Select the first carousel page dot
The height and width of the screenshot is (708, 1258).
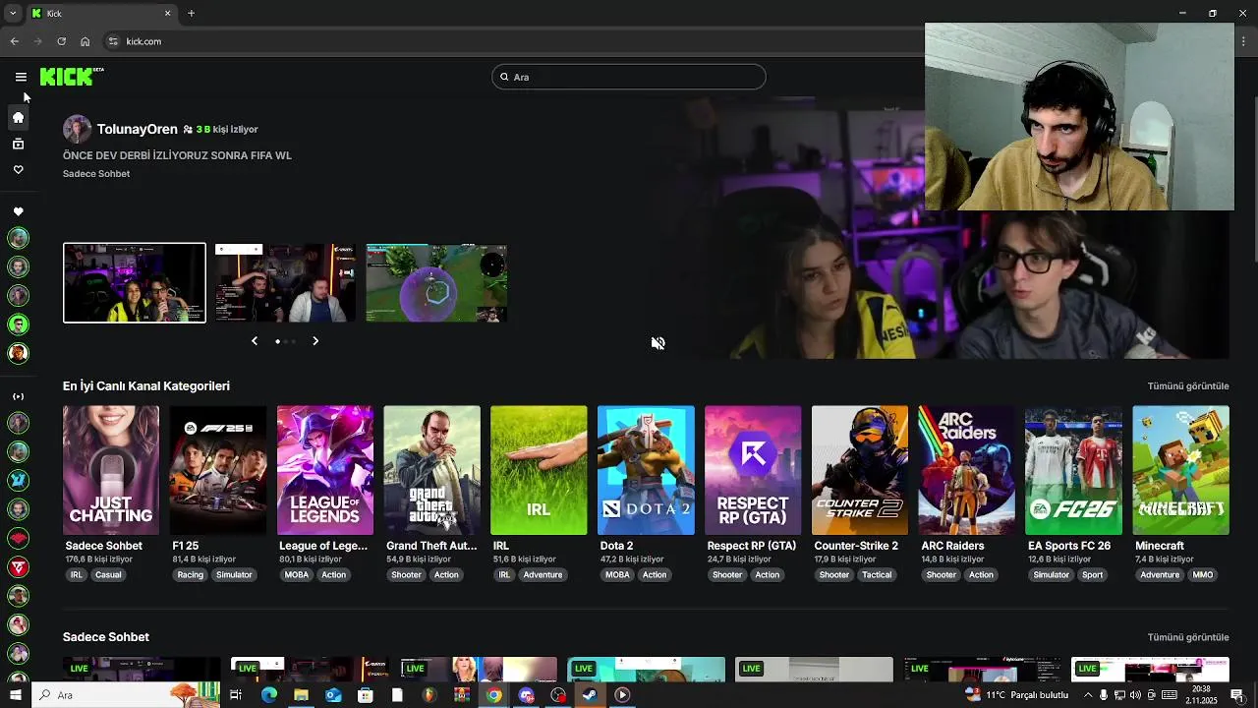[x=277, y=341]
